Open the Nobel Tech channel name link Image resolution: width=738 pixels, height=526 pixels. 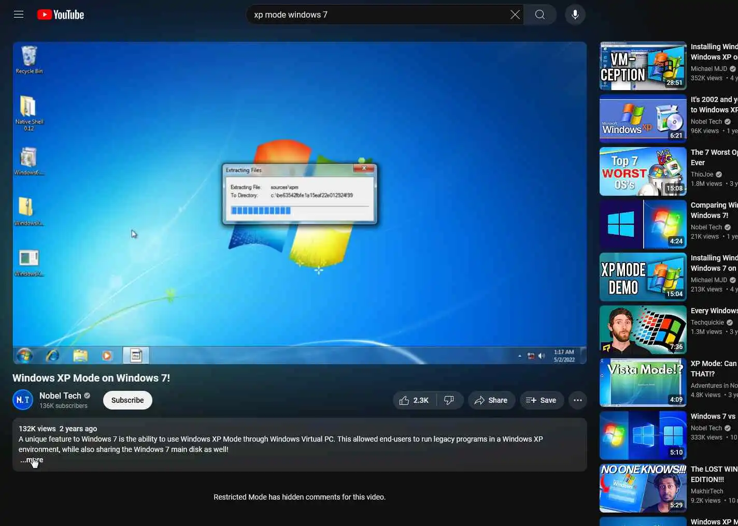coord(60,396)
